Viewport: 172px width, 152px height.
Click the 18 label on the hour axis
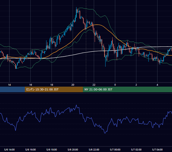coord(52,85)
